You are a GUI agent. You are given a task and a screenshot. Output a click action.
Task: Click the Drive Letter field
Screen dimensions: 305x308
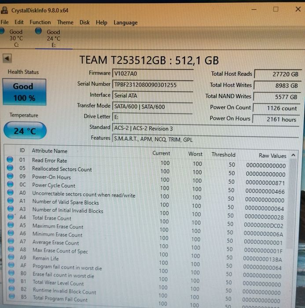(152, 117)
